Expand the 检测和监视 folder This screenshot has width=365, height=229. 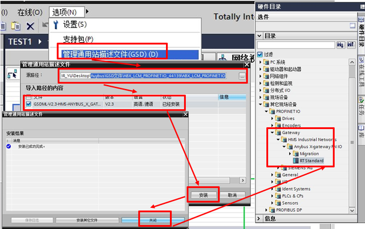coord(261,83)
